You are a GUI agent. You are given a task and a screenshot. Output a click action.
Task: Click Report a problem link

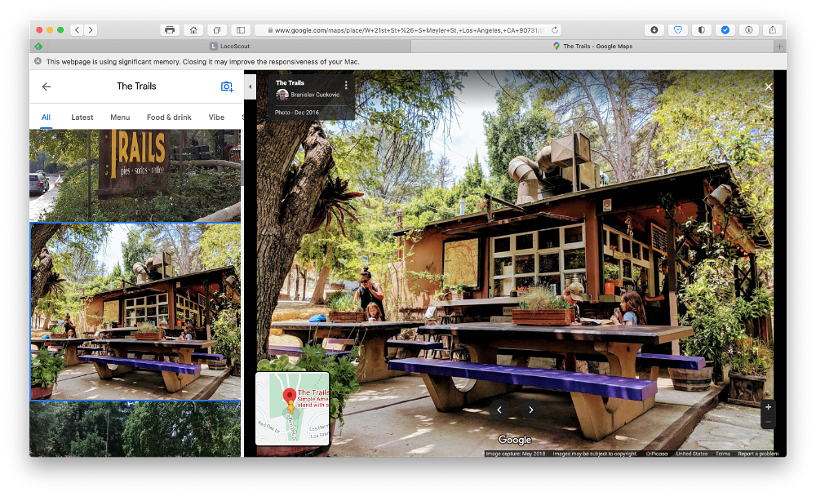(x=758, y=454)
